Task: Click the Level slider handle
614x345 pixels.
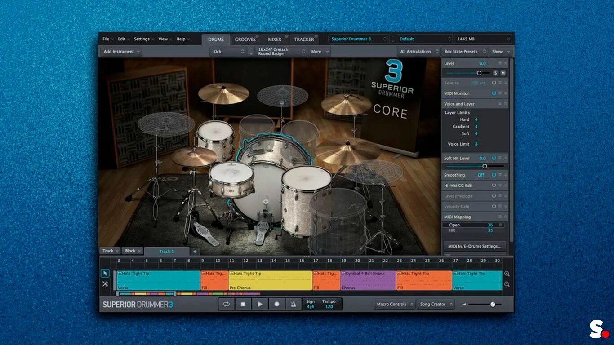Action: [x=479, y=73]
